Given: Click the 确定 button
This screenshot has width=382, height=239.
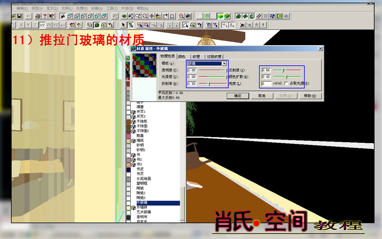Looking at the screenshot, I should point(238,96).
